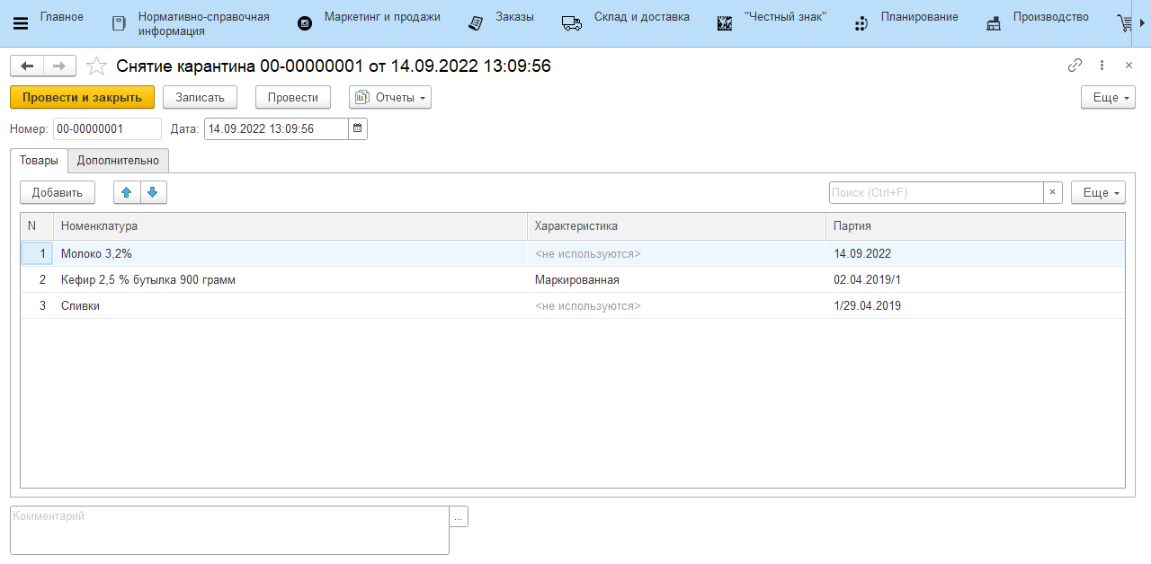
Task: Click the Добавить button
Action: [x=58, y=192]
